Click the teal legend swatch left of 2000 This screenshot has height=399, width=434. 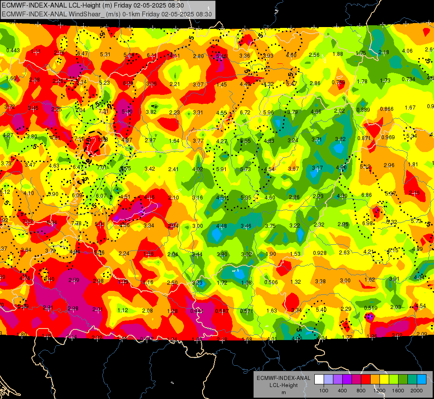tap(412, 379)
